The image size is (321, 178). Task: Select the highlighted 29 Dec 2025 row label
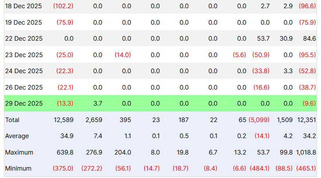coord(24,103)
